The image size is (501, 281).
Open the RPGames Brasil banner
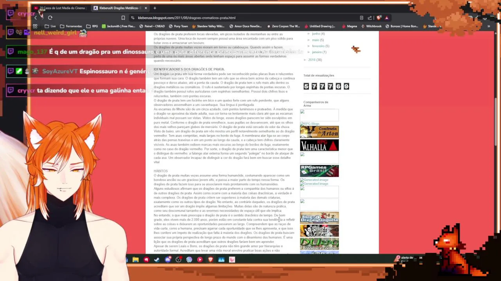click(x=319, y=171)
